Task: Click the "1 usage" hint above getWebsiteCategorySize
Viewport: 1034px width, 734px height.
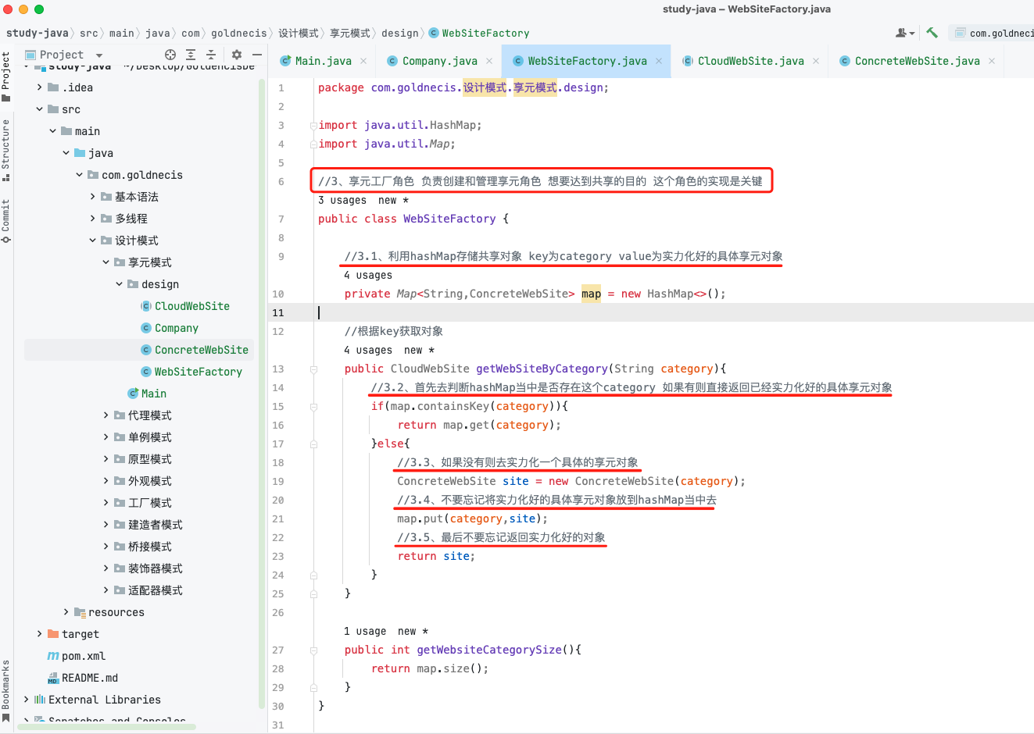Action: (x=365, y=631)
